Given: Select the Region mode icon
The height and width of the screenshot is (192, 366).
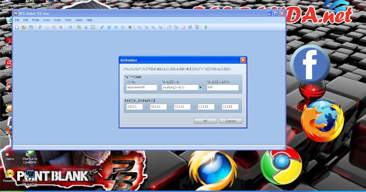Looking at the screenshot, I should click(93, 27).
